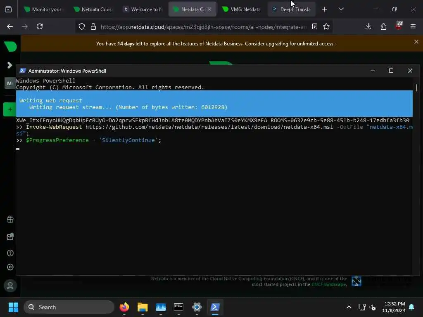Open the clock showing 12:32 PM

pyautogui.click(x=394, y=307)
